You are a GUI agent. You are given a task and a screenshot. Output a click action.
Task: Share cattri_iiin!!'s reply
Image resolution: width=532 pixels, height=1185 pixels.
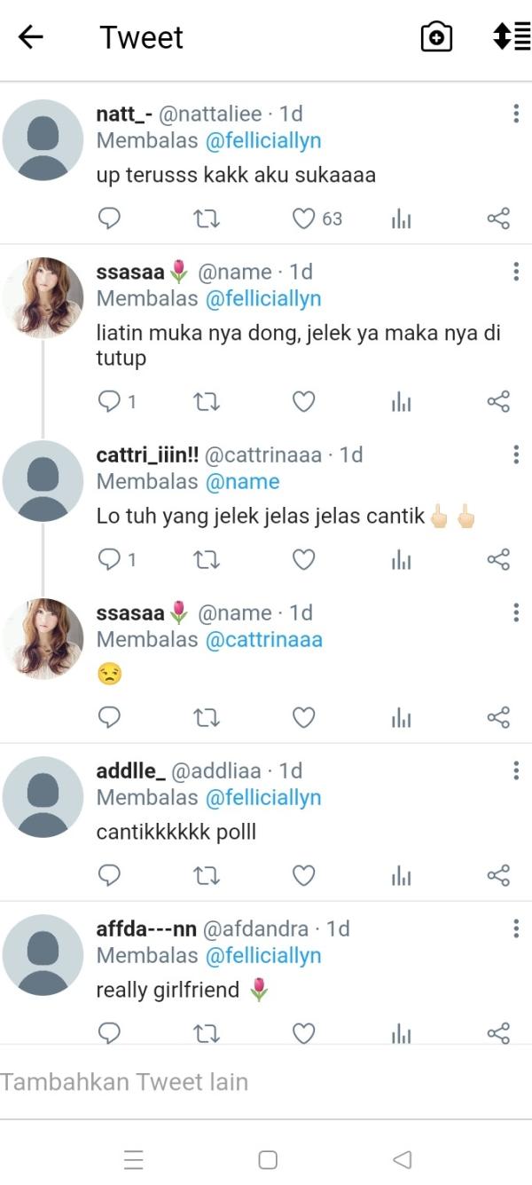coord(498,559)
